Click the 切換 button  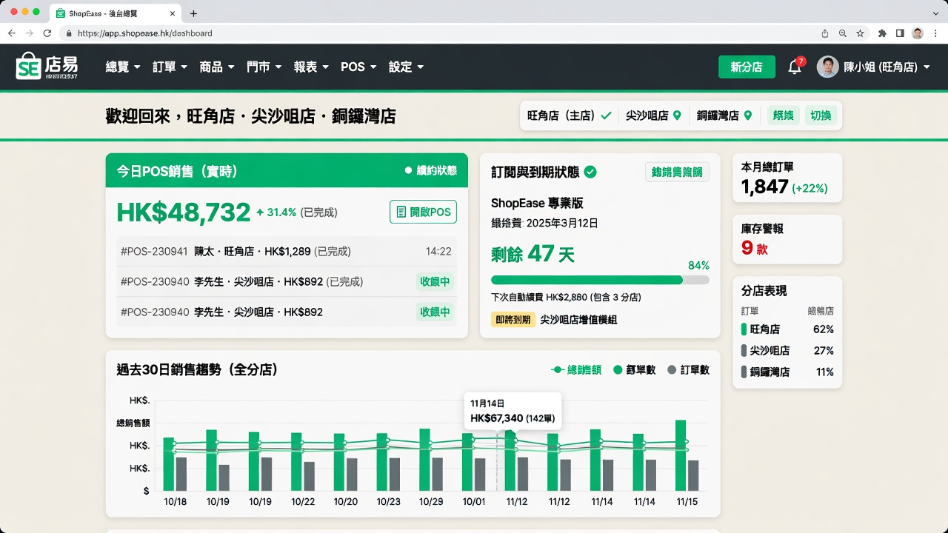click(821, 115)
